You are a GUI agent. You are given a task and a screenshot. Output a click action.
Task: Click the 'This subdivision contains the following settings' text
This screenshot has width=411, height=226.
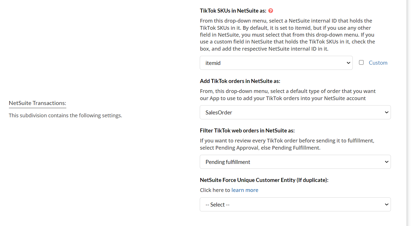[65, 116]
